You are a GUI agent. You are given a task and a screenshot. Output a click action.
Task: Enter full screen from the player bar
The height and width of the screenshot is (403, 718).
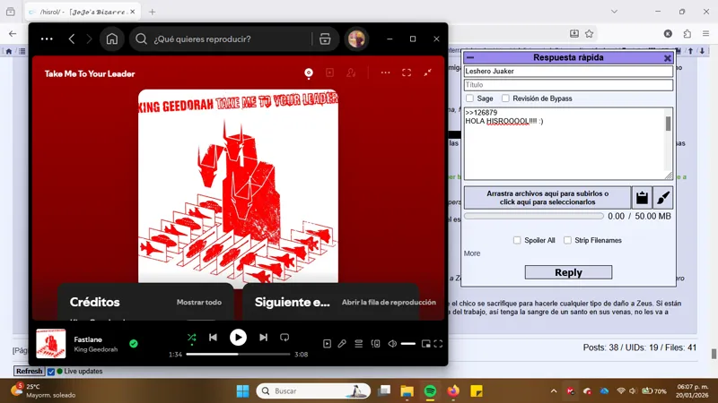pos(438,344)
